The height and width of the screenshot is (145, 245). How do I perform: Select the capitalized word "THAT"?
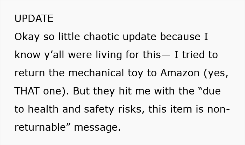point(27,91)
